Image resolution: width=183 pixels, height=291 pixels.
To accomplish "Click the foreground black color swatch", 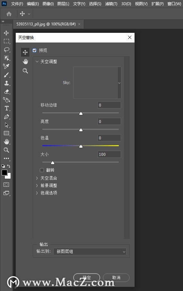I will click(x=4, y=173).
